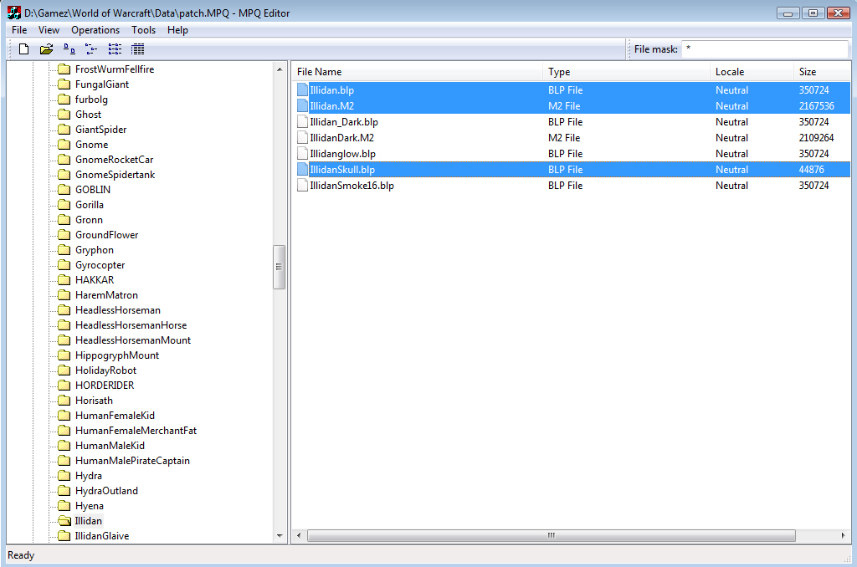Image resolution: width=857 pixels, height=567 pixels.
Task: Switch to list view in toolbar
Action: pos(115,49)
